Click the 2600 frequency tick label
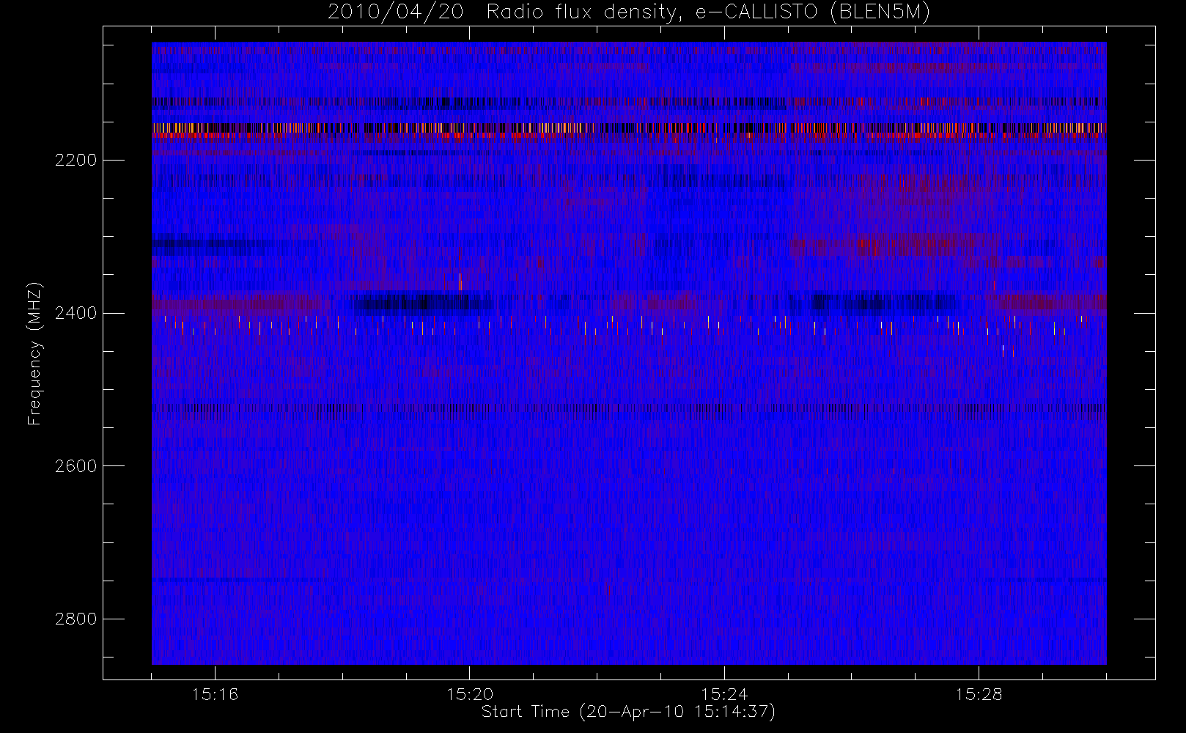 point(75,466)
